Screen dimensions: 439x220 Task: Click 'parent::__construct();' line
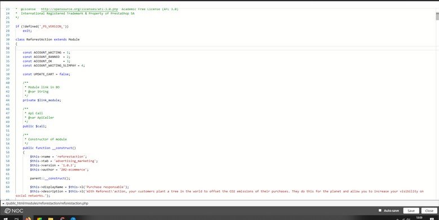(x=50, y=178)
